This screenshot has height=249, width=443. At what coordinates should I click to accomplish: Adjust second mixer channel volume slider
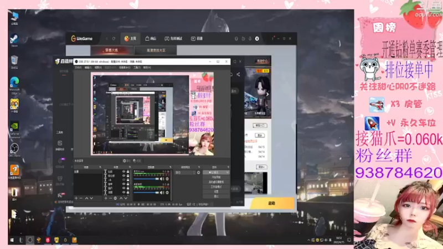146,193
